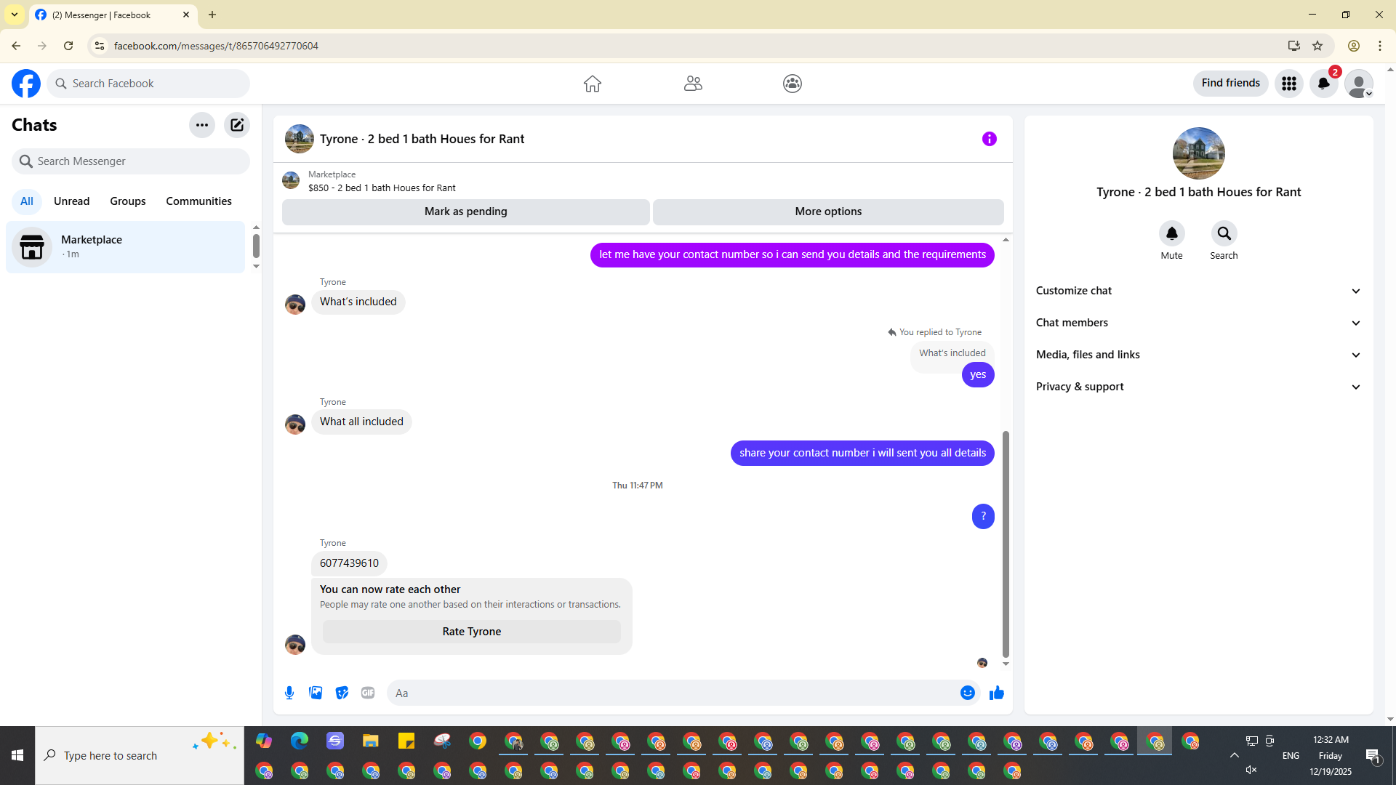Switch to the Unread tab
The width and height of the screenshot is (1396, 785).
pos(71,201)
